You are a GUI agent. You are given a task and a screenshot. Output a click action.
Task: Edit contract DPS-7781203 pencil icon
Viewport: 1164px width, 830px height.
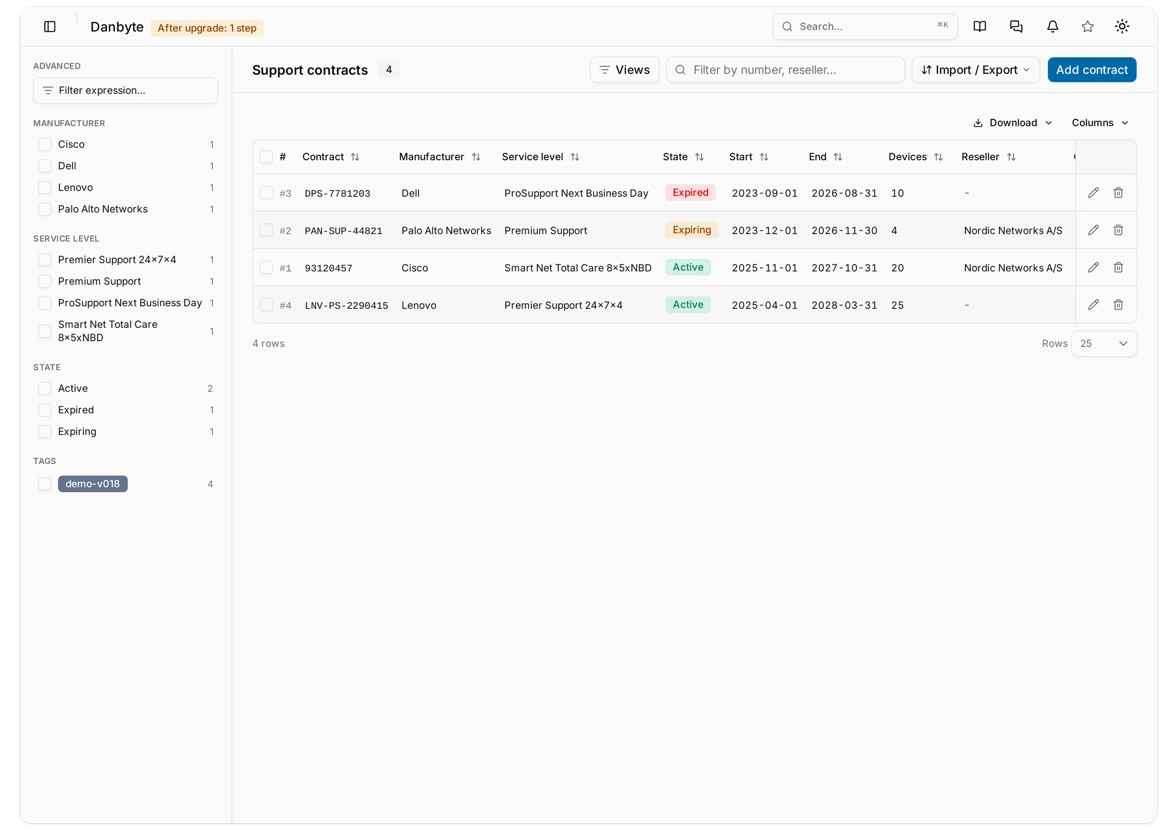(1093, 193)
